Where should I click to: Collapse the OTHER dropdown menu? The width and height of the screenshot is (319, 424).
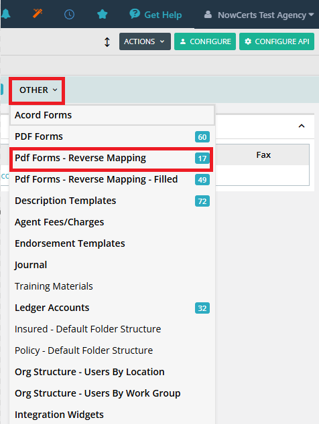(x=37, y=90)
